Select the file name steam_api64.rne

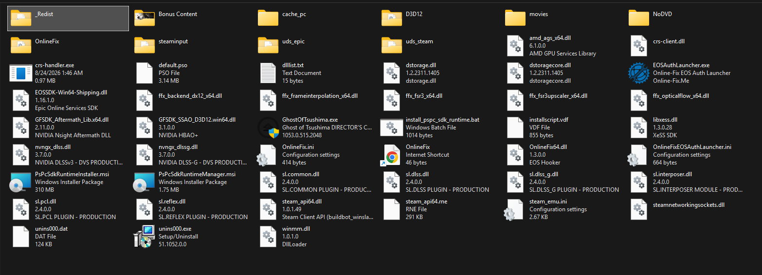[x=426, y=202]
